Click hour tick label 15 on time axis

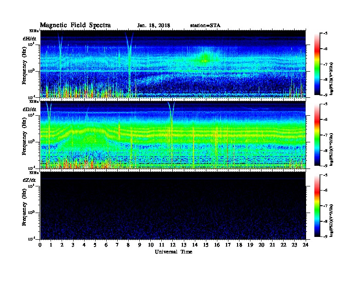[x=206, y=245]
